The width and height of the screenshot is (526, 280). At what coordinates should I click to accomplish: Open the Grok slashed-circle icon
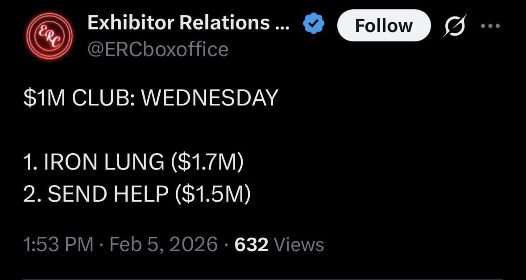point(455,25)
